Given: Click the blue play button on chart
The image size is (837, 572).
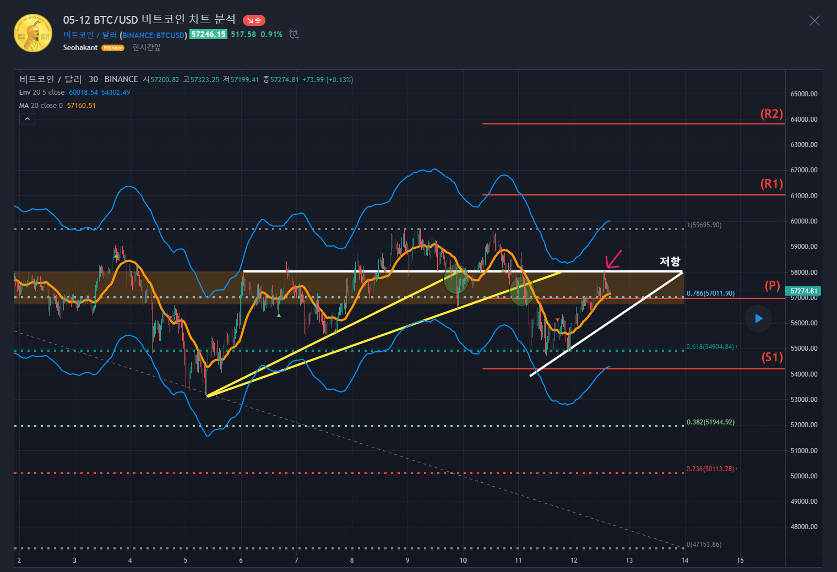Looking at the screenshot, I should pos(758,319).
